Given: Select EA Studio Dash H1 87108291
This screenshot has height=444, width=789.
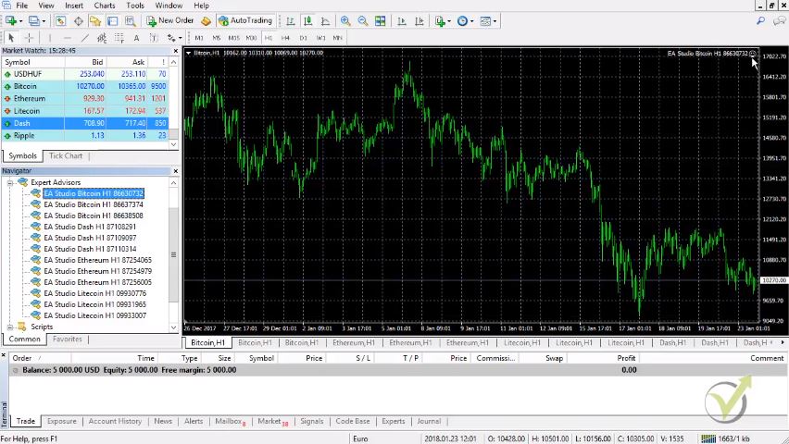Looking at the screenshot, I should click(x=90, y=227).
